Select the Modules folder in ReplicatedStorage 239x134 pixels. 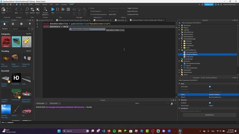coord(189,41)
